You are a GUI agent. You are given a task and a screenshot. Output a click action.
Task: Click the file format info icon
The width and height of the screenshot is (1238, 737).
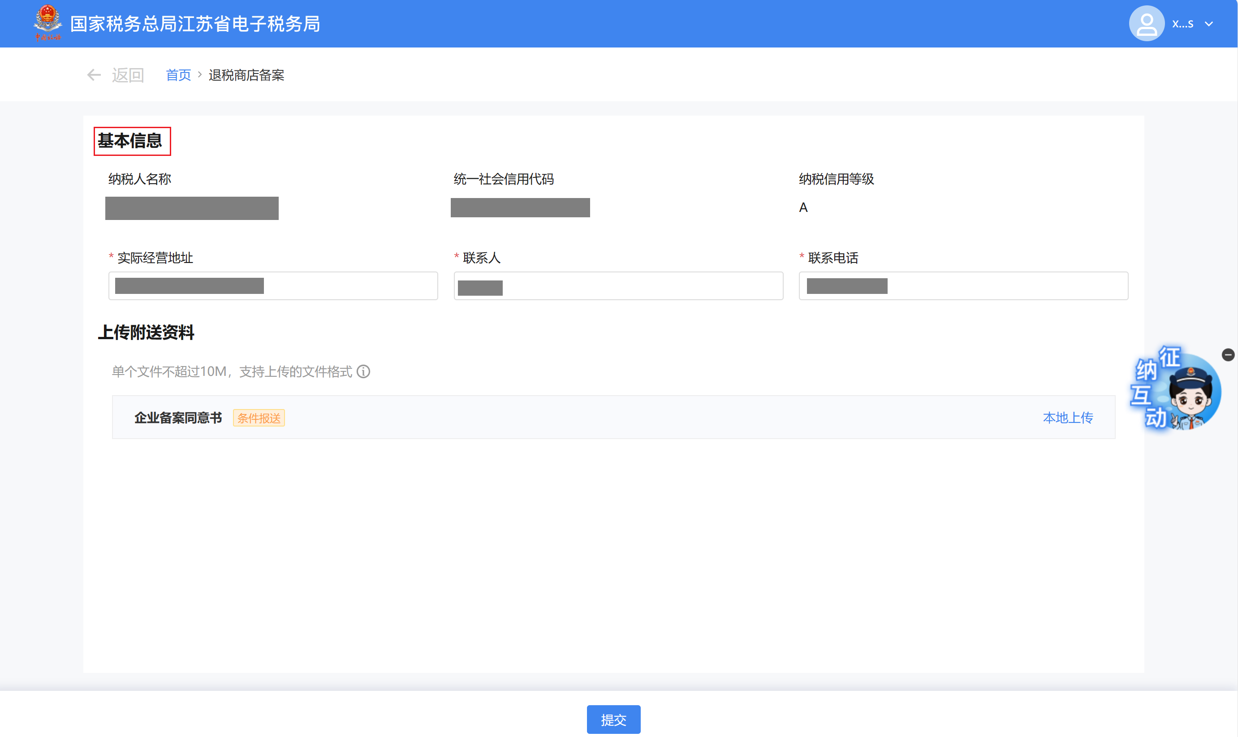point(363,371)
